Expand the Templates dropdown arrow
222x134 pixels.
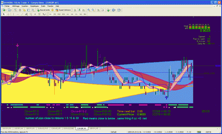point(121,10)
